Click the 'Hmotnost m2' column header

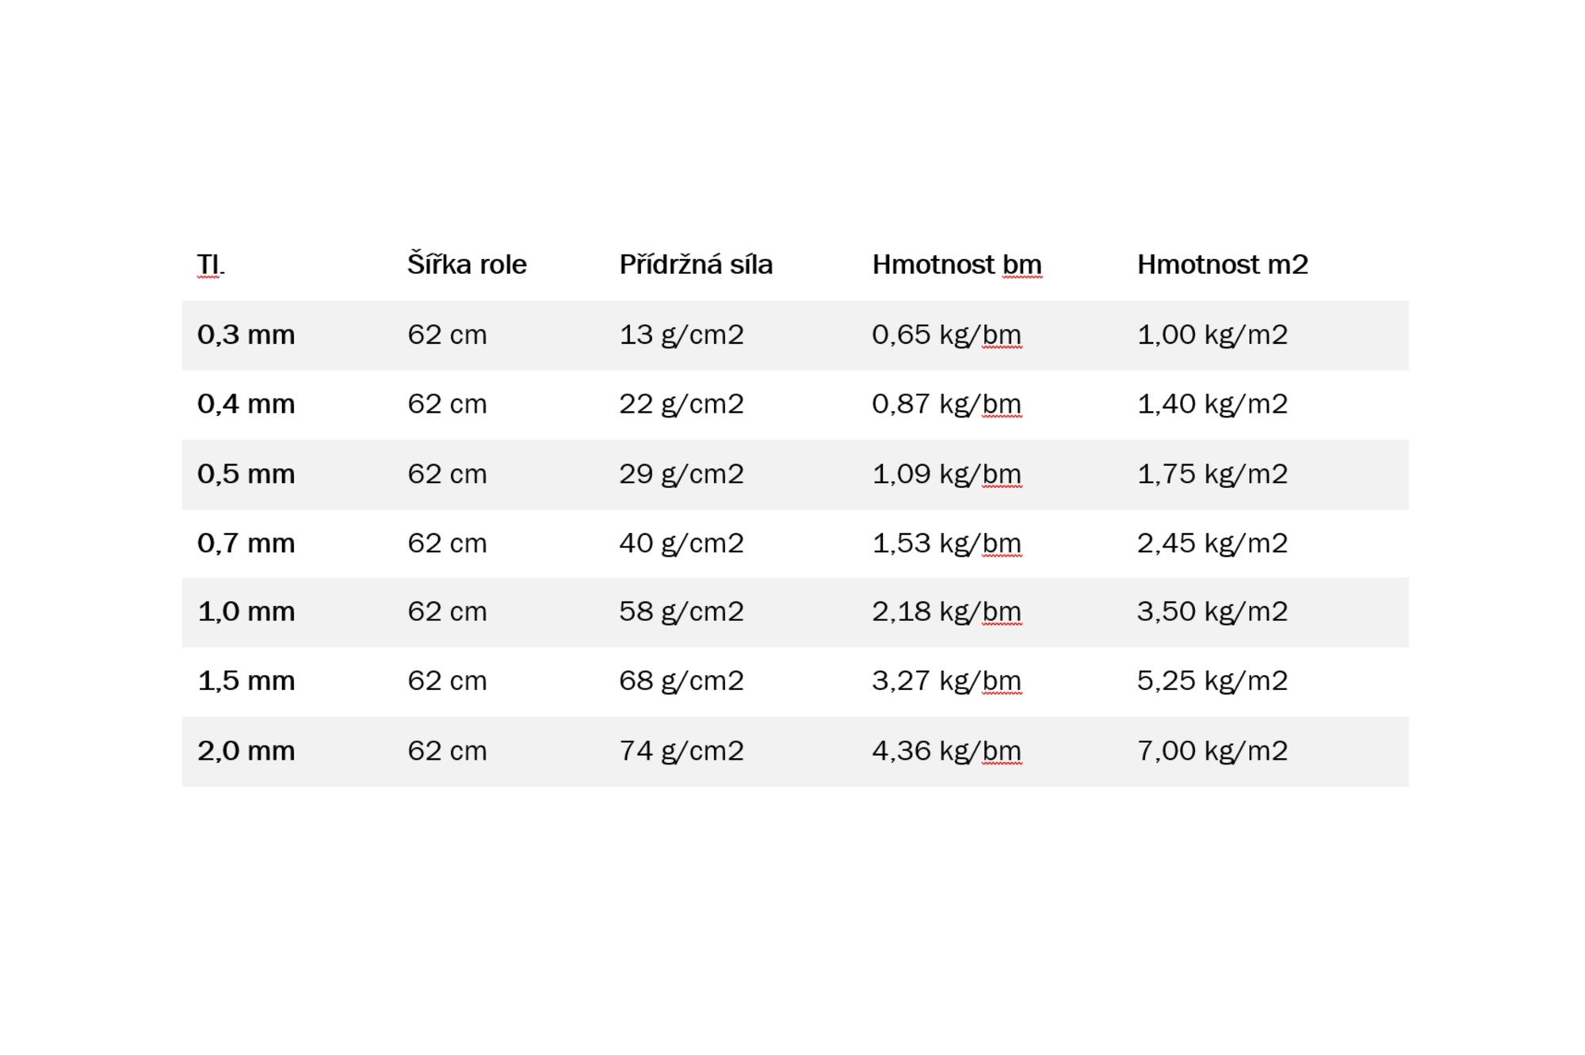pos(1222,265)
